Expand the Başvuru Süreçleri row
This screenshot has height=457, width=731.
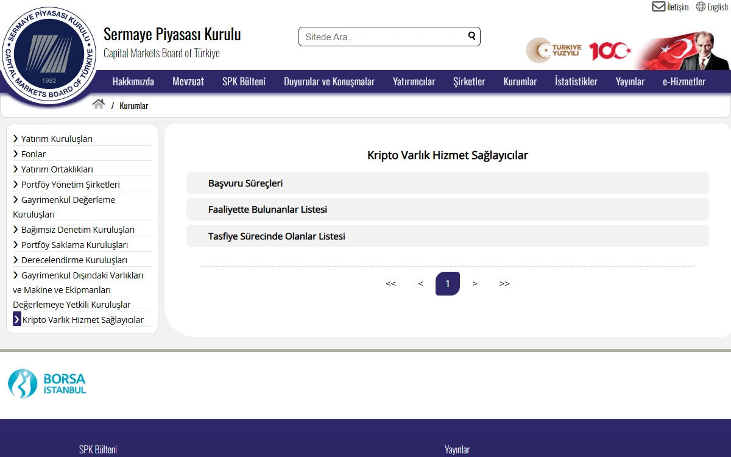pyautogui.click(x=448, y=183)
